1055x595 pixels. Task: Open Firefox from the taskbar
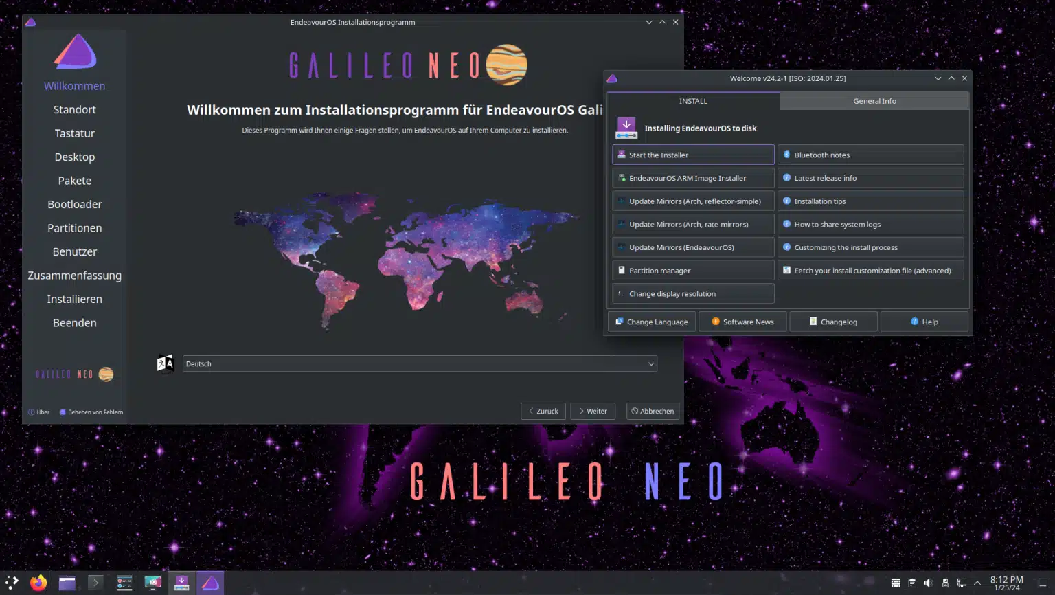tap(38, 583)
